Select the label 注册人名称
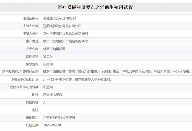This screenshot has height=131, width=192. [30, 26]
